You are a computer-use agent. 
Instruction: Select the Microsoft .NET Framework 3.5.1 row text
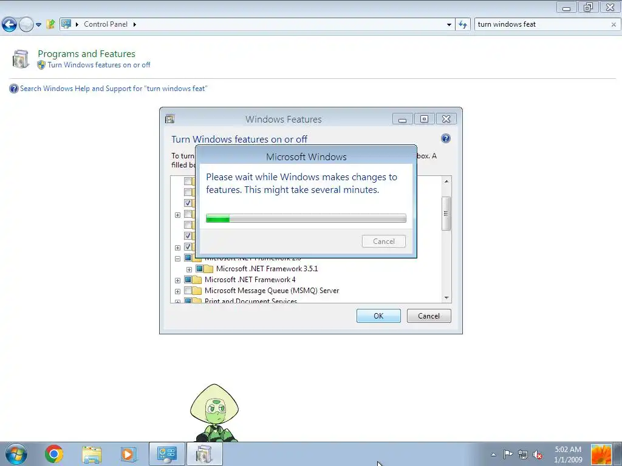coord(267,269)
